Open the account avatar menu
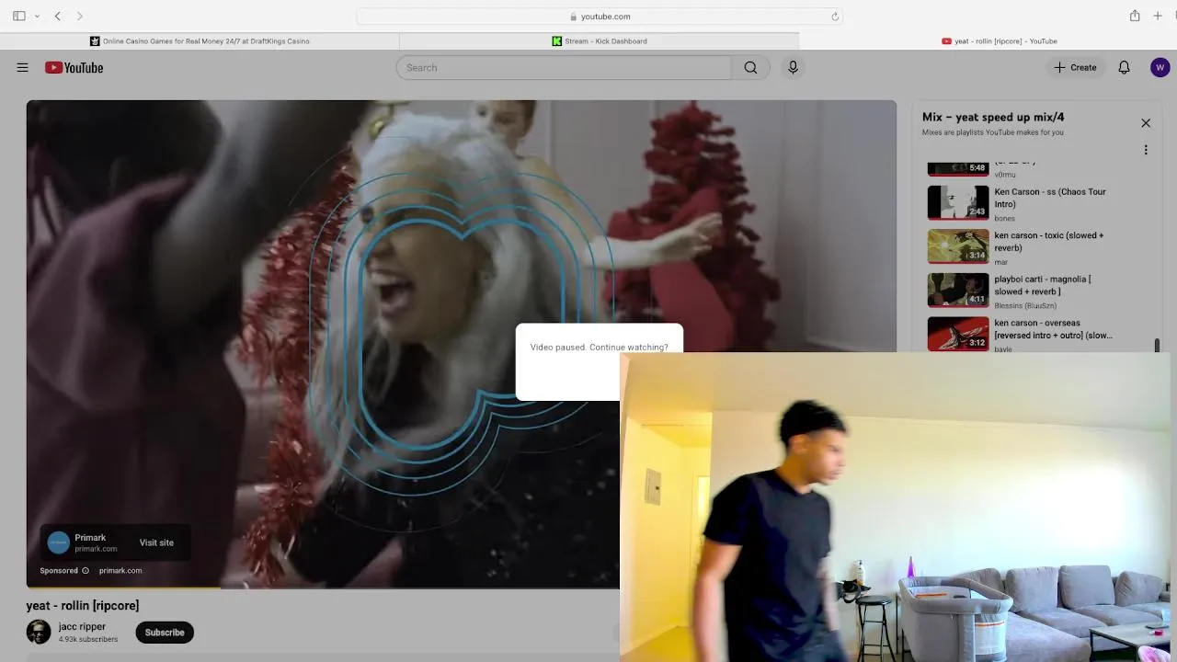Screen dimensions: 1177x662 tap(1160, 67)
